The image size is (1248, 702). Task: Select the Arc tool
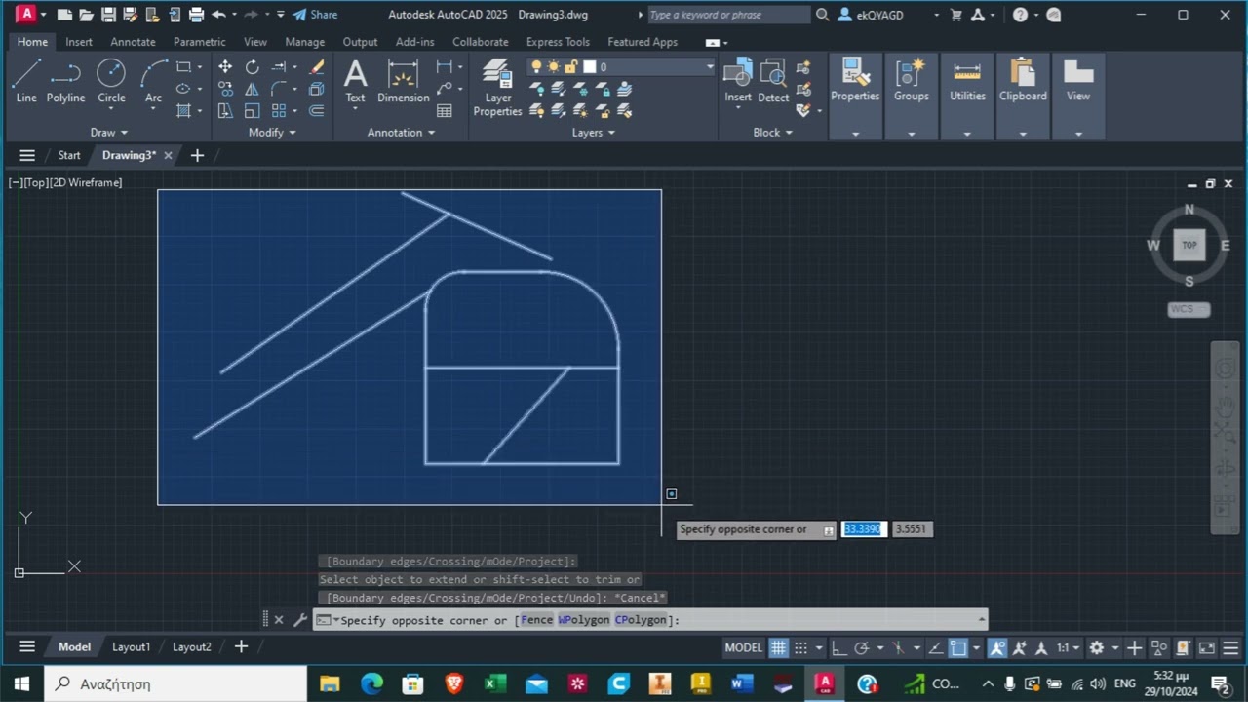(x=153, y=80)
